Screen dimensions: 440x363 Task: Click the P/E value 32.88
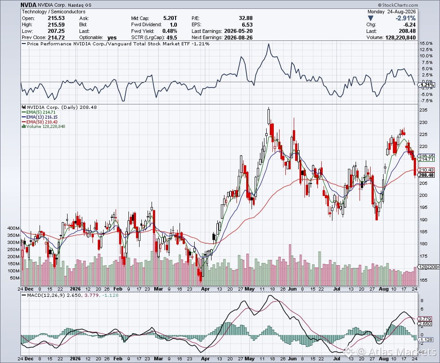tap(245, 18)
